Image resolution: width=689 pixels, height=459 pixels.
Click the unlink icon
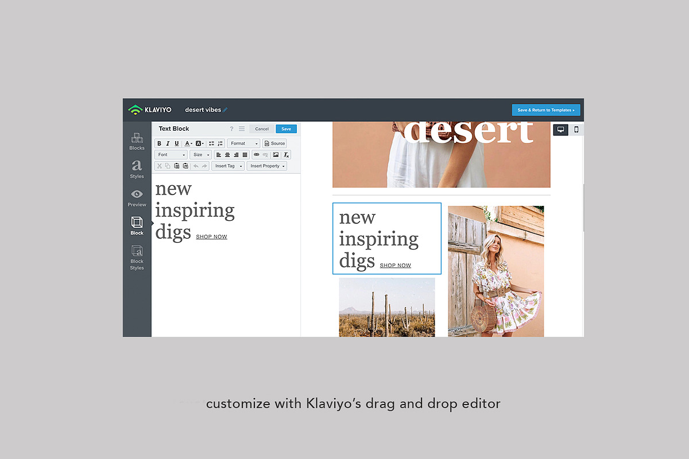(265, 155)
